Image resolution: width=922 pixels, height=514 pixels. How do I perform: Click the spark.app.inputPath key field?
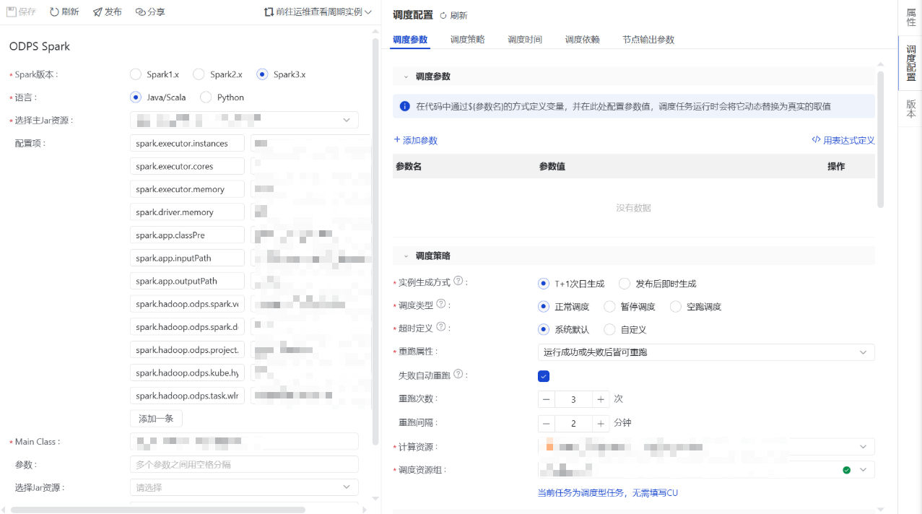pos(187,258)
